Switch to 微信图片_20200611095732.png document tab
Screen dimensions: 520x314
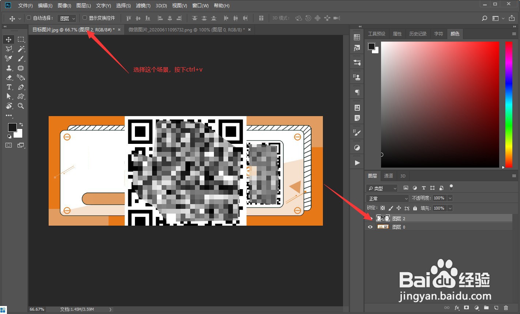coord(186,30)
